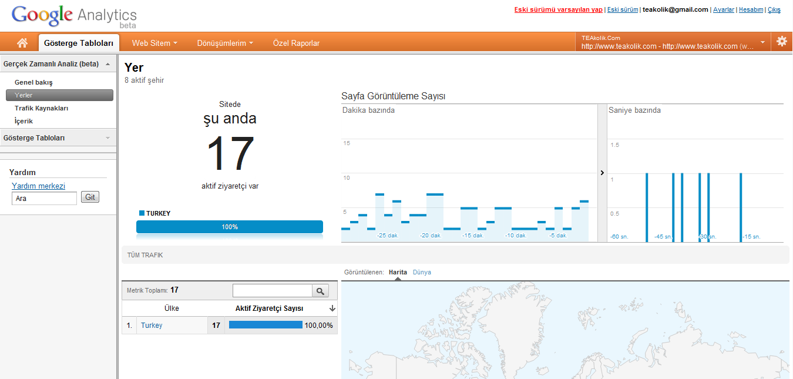
Task: Click the "Metrik Toplamı: 17" label
Action: [153, 290]
